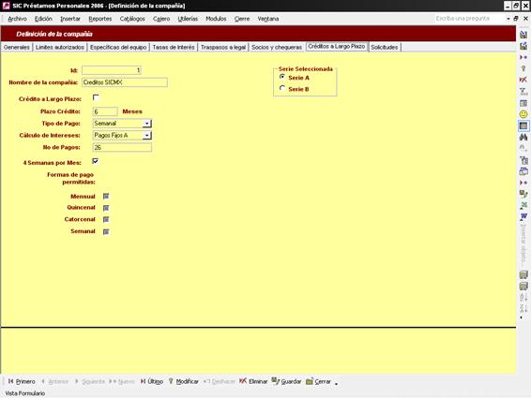Uncheck the 4 Semanas por Mes checkbox
This screenshot has width=531, height=398.
95,161
